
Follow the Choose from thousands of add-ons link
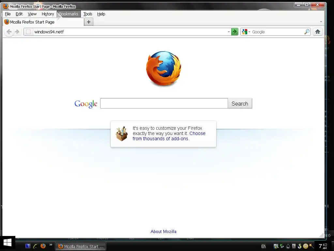[x=169, y=136]
